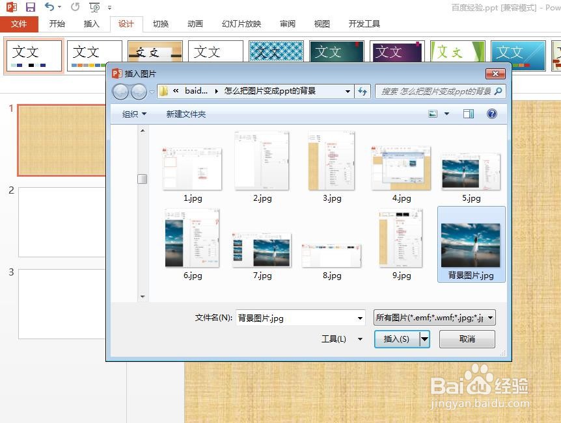Switch to the 插入 ribbon tab
Viewport: 561px width, 423px height.
tap(91, 24)
